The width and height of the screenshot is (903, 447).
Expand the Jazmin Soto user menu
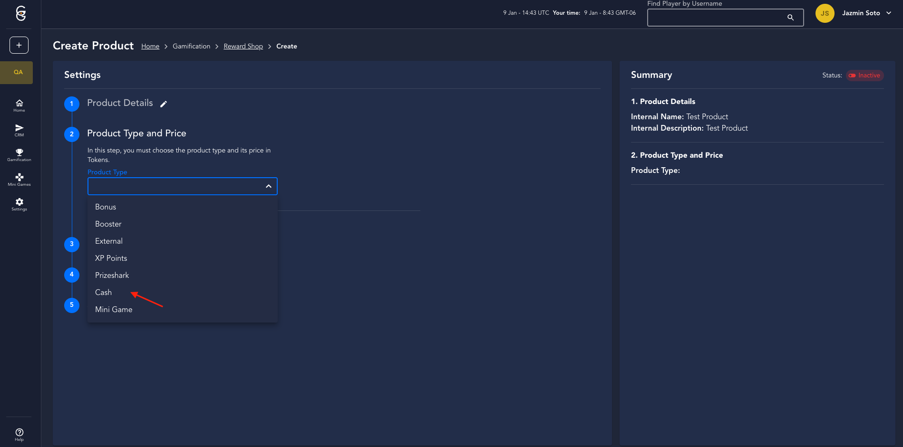[x=888, y=13]
